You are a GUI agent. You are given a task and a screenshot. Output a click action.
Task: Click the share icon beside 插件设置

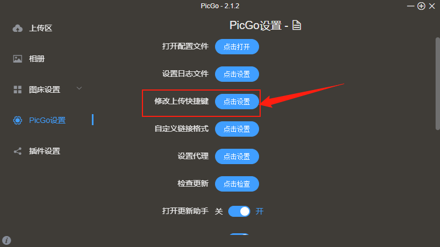click(18, 151)
